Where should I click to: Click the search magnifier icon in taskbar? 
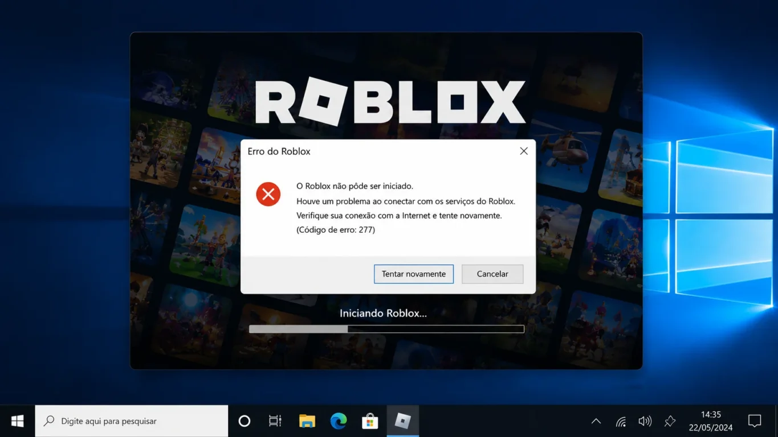tap(49, 421)
